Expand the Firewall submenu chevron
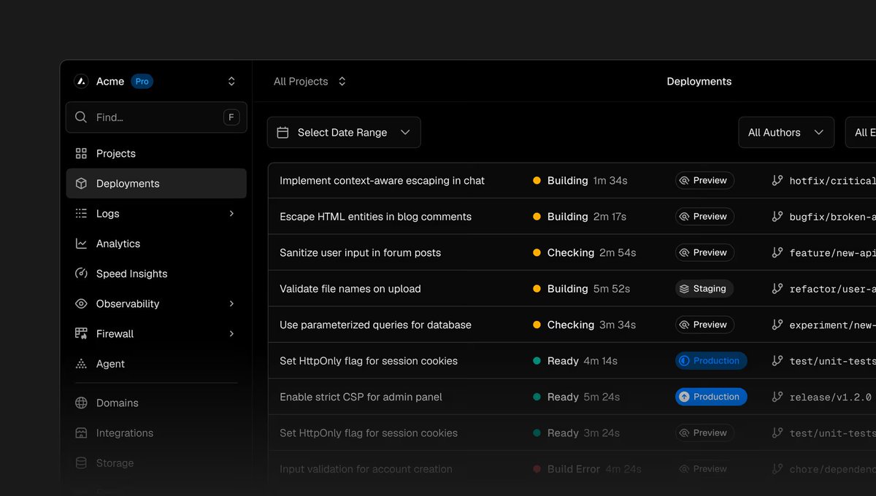 coord(232,333)
